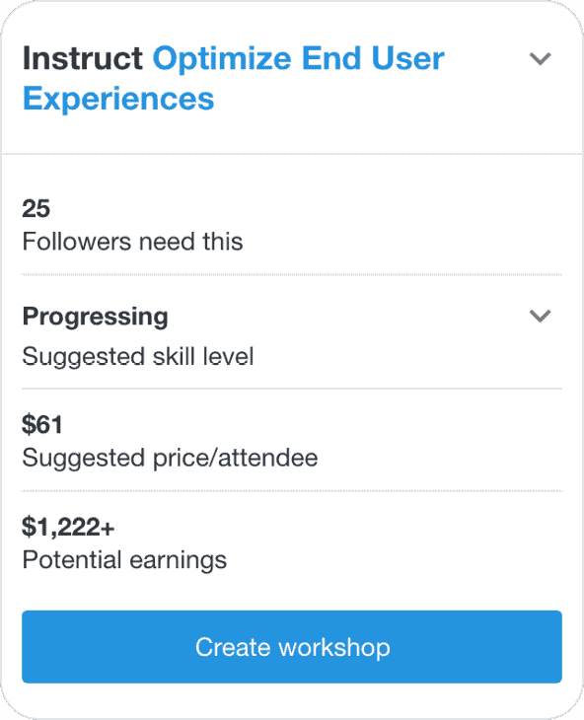584x720 pixels.
Task: Select the Potential earnings label
Action: tap(124, 560)
